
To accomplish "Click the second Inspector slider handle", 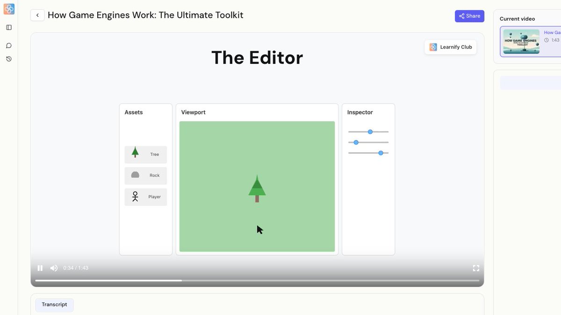I will pos(356,142).
